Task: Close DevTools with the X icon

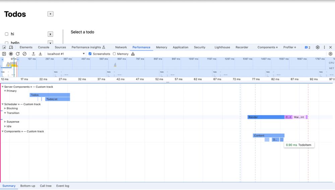Action: tap(331, 48)
